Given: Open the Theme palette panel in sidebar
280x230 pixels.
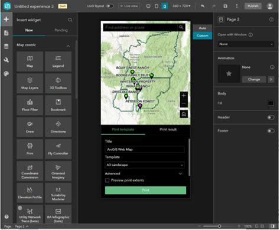Looking at the screenshot, I should 6,74.
